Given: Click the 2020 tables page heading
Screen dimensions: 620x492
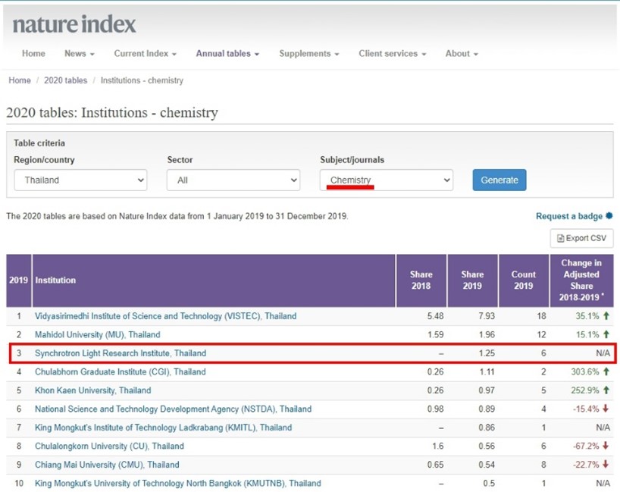Looking at the screenshot, I should tap(112, 113).
